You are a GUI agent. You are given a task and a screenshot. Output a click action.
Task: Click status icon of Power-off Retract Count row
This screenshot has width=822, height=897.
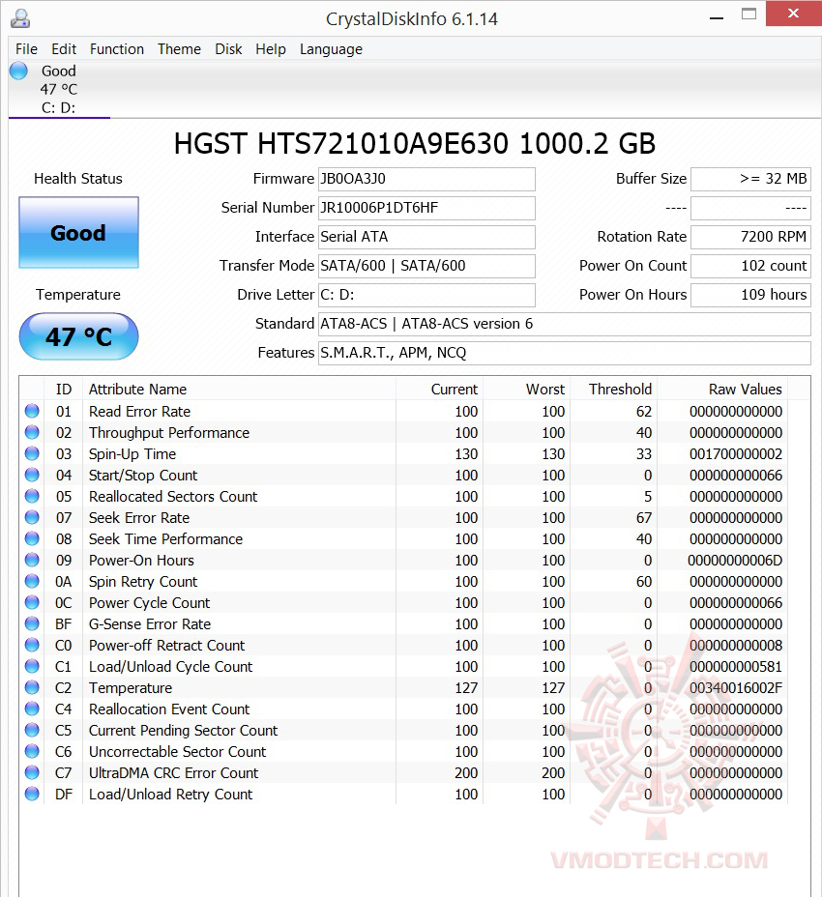coord(32,645)
